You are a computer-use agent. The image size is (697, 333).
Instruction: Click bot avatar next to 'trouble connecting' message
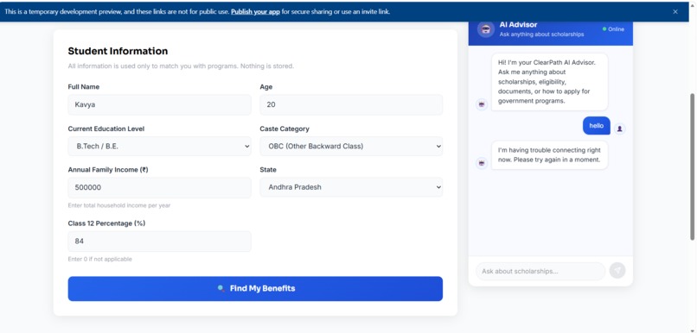(x=482, y=163)
